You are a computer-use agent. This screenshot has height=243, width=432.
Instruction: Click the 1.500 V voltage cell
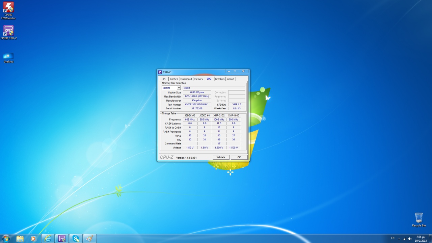tap(234, 148)
